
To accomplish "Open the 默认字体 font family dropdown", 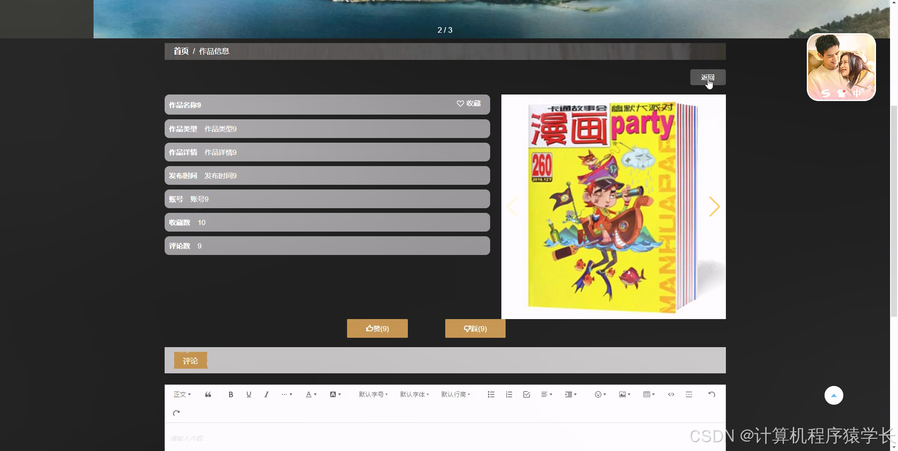I will tap(414, 394).
